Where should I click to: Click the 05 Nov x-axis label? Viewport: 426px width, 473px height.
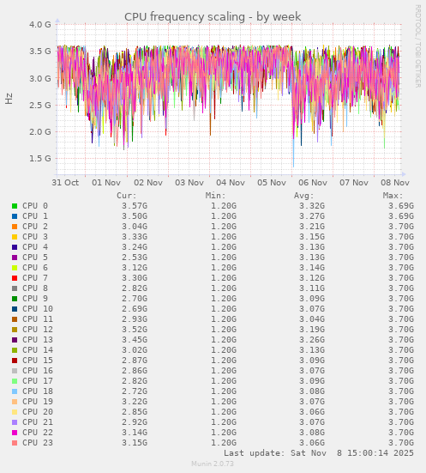[x=272, y=183]
